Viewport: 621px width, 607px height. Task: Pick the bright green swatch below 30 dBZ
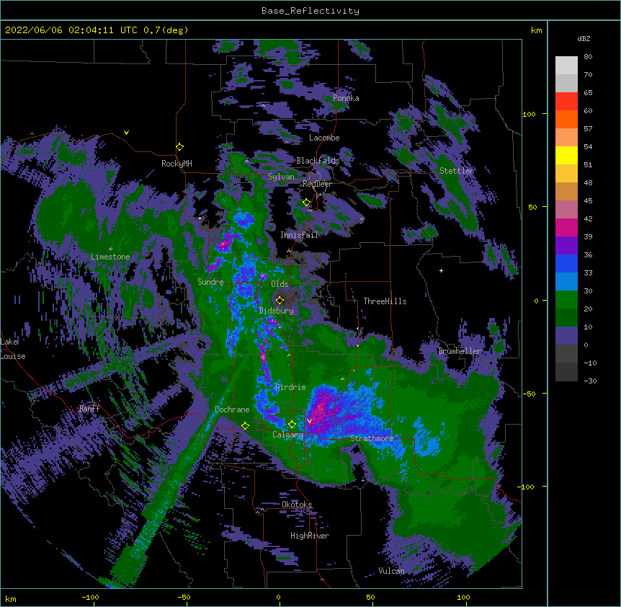566,300
